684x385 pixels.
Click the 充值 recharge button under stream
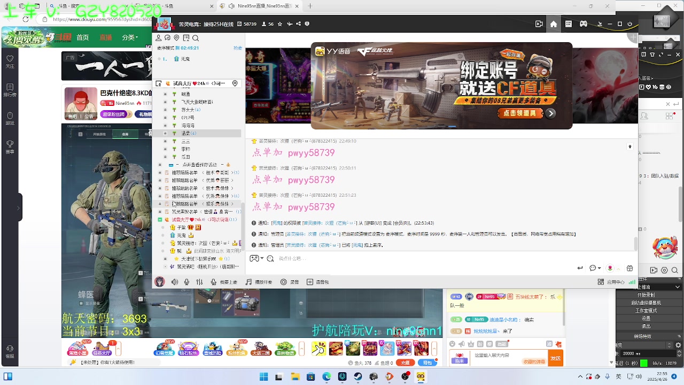click(406, 363)
